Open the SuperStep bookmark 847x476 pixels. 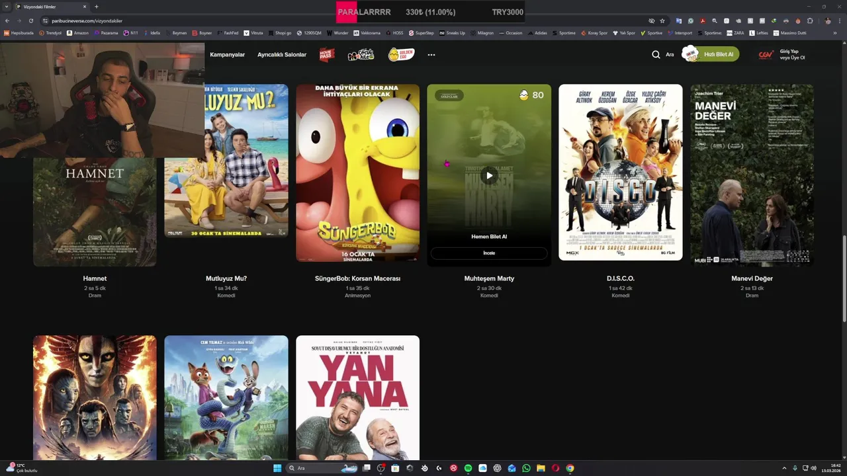click(422, 32)
